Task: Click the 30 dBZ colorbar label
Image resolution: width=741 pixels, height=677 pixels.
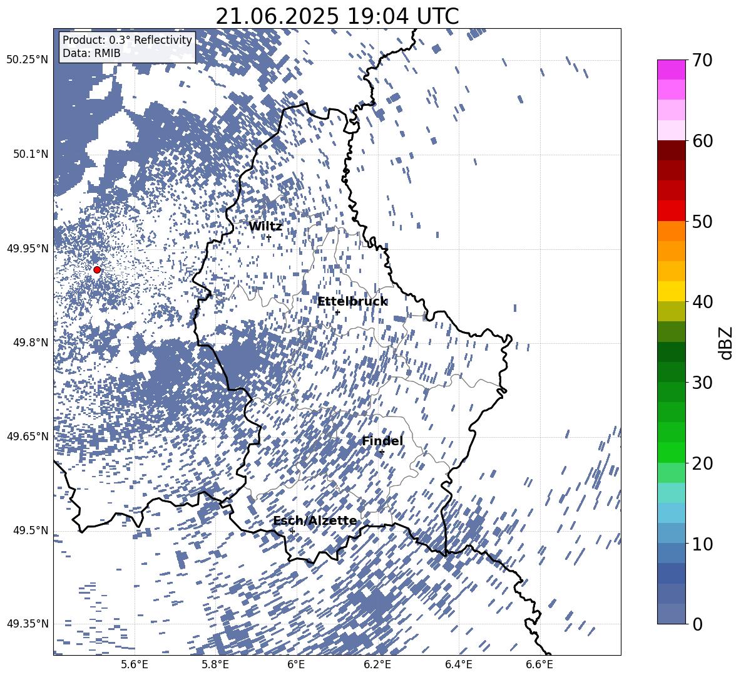Action: [702, 382]
